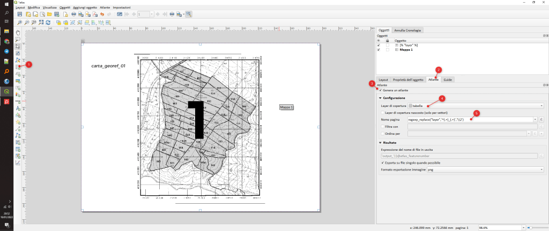Toggle the Genera un atlante checkbox

(x=381, y=90)
